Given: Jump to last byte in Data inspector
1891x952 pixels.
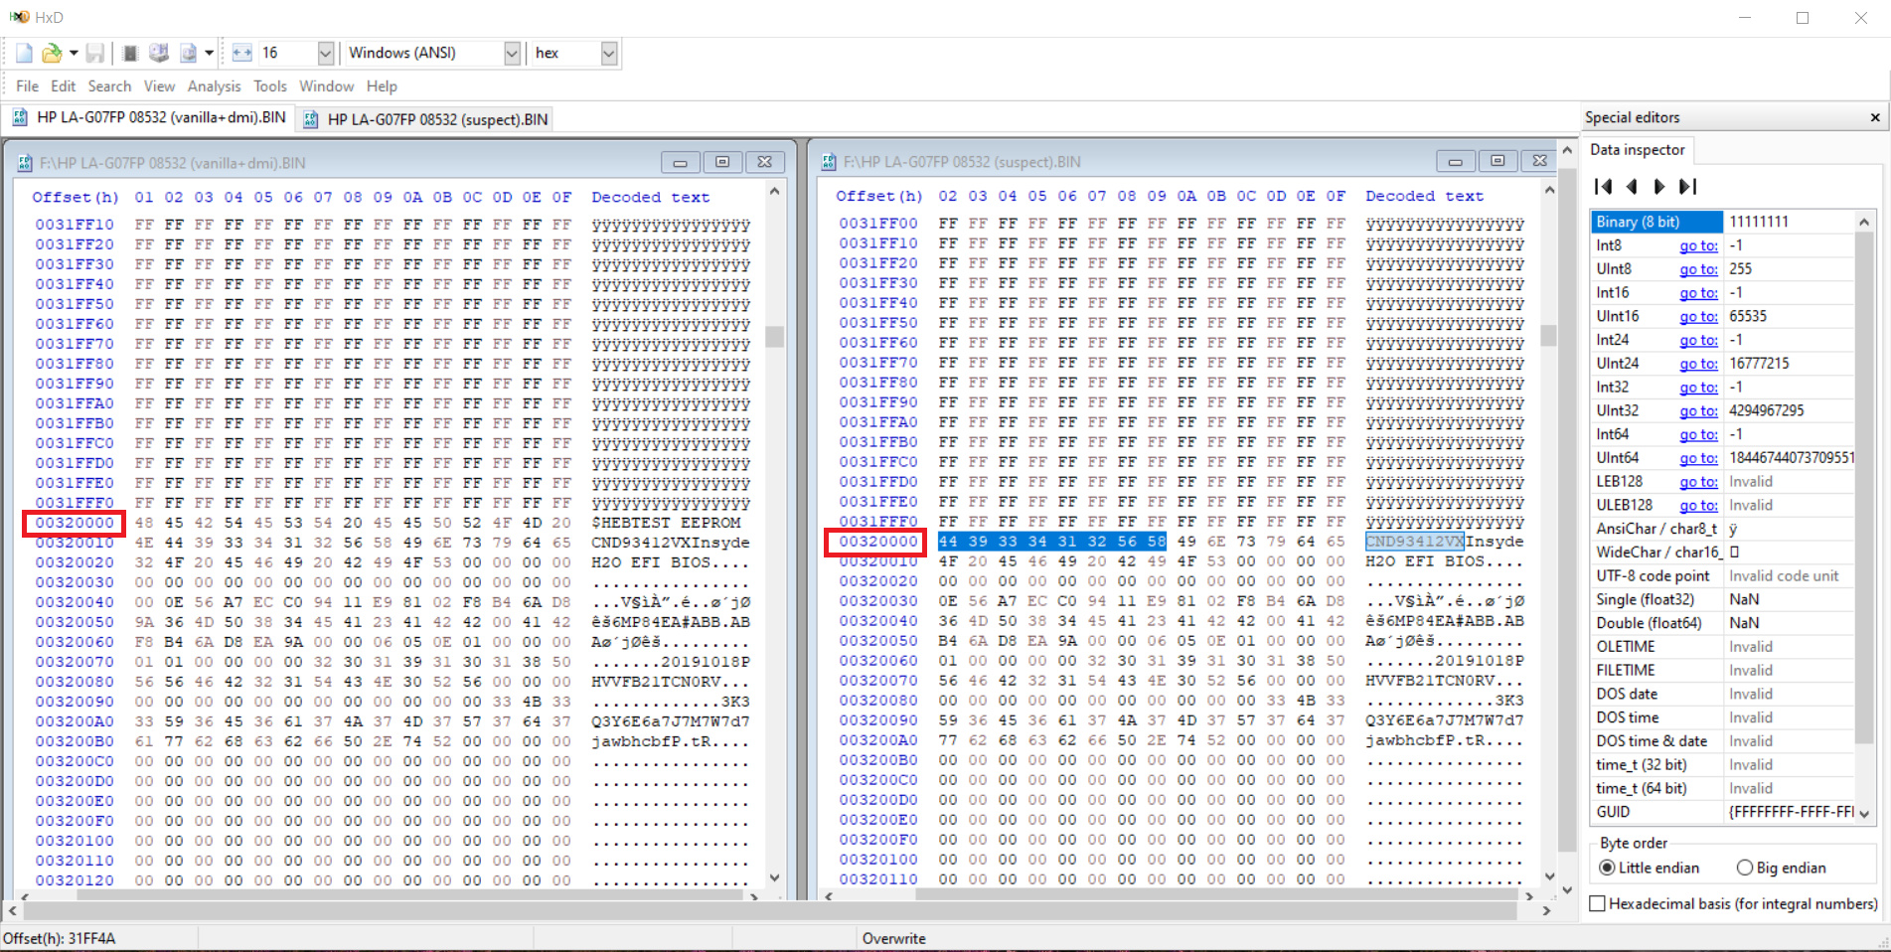Looking at the screenshot, I should pyautogui.click(x=1687, y=187).
